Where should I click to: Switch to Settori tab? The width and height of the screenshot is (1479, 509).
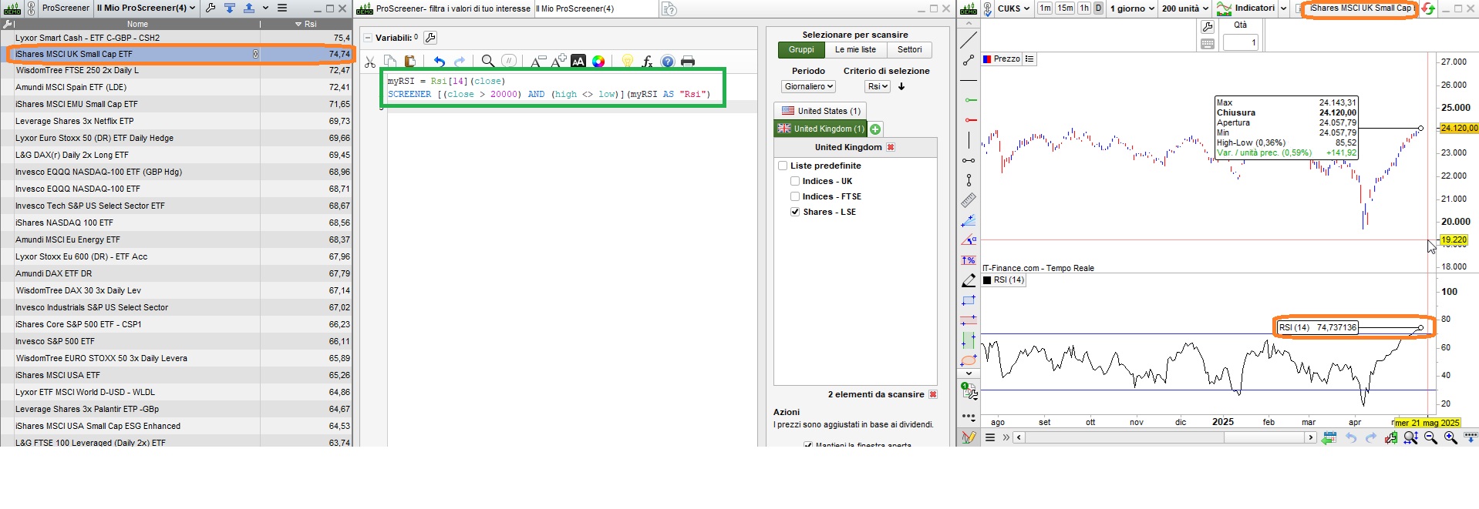909,50
